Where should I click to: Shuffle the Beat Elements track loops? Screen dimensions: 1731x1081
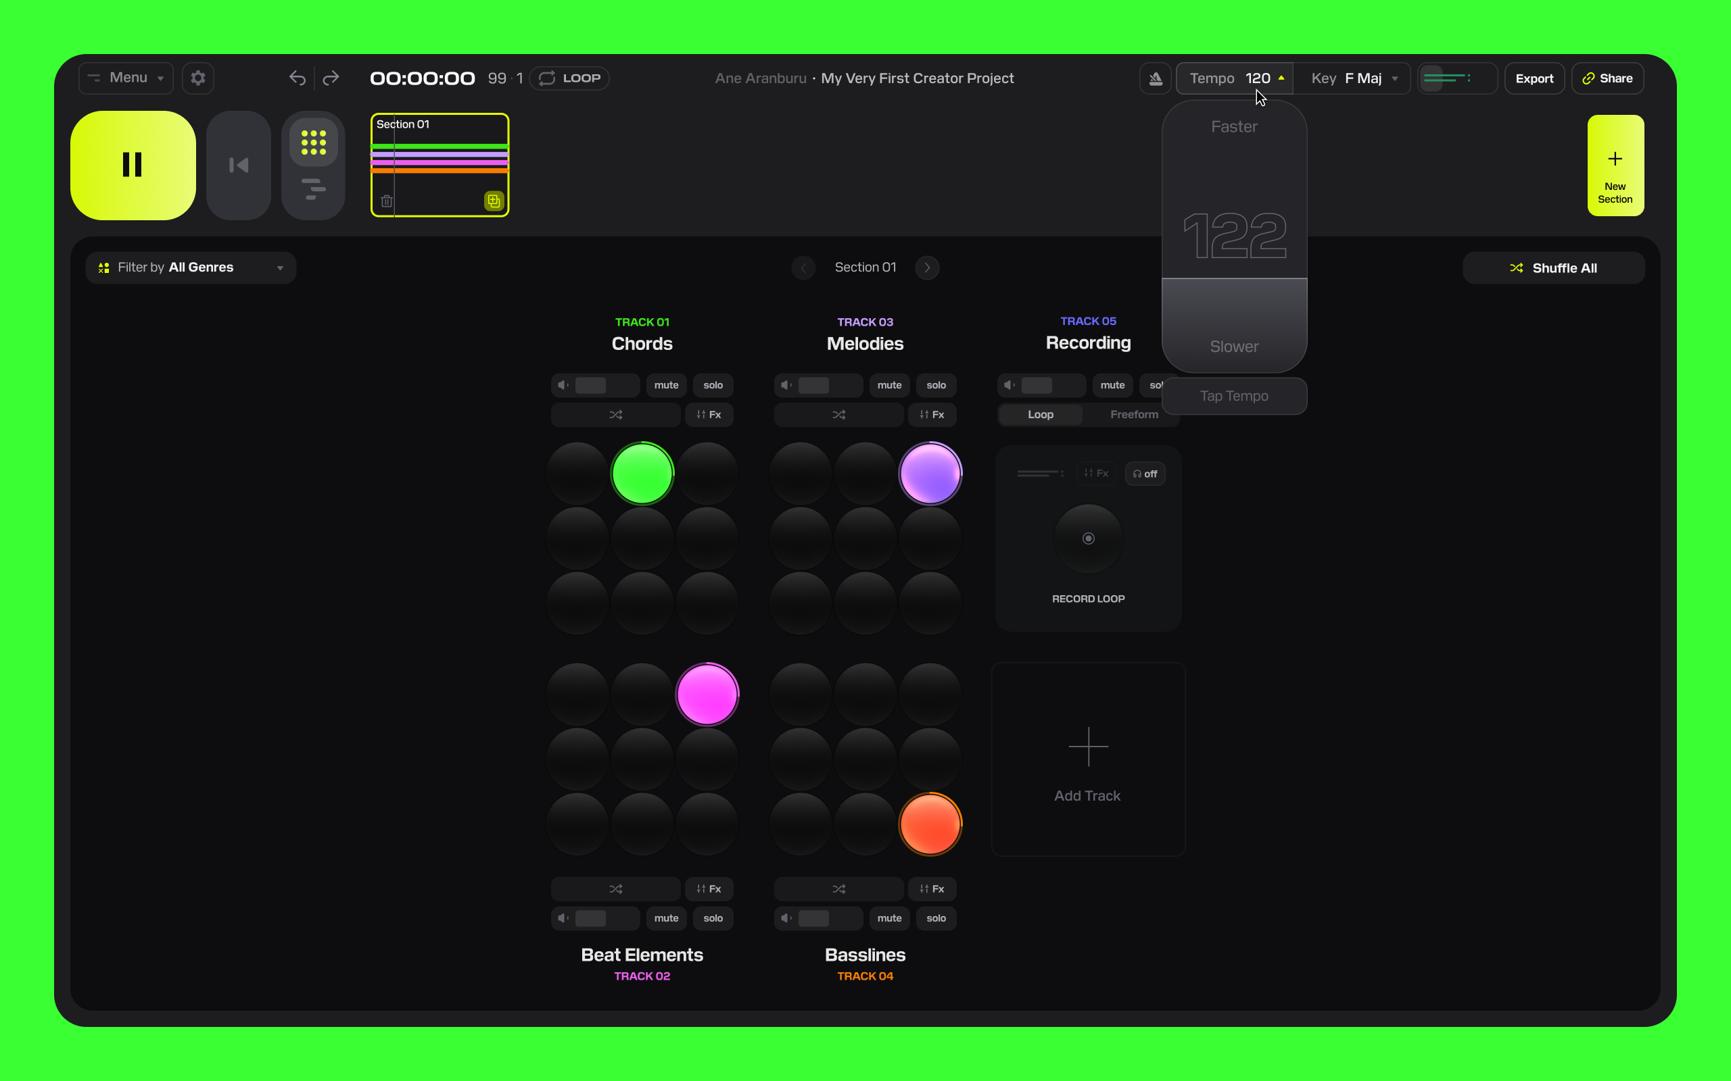[615, 888]
